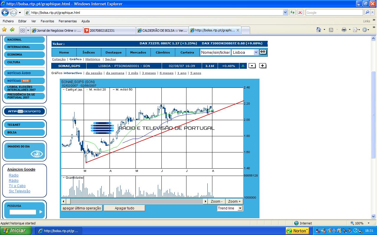Open the Índices navigation tab
377x235 pixels.
[89, 52]
